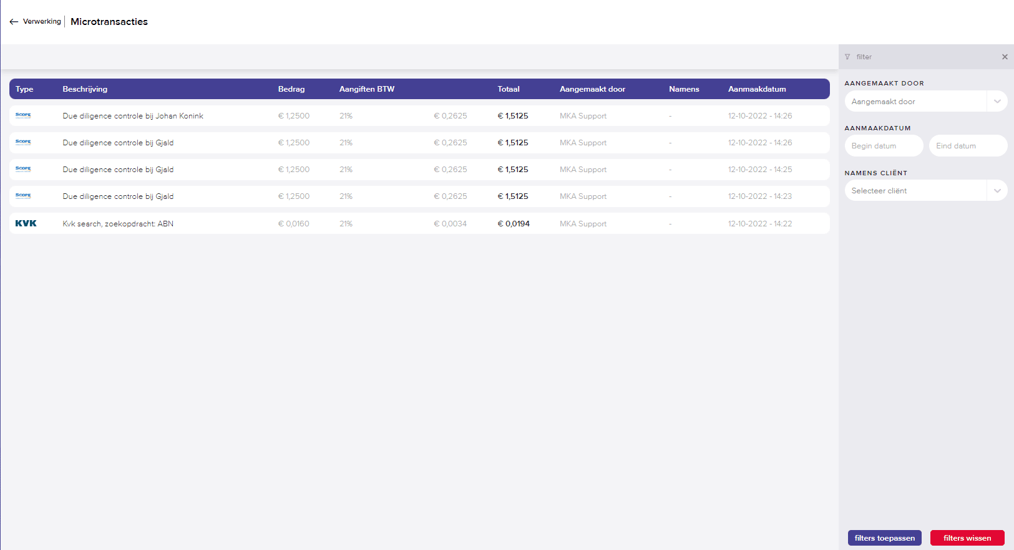
Task: Click the Scope logo in the 14:23 row
Action: 23,196
